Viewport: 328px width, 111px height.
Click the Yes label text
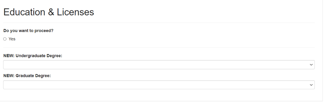click(12, 39)
